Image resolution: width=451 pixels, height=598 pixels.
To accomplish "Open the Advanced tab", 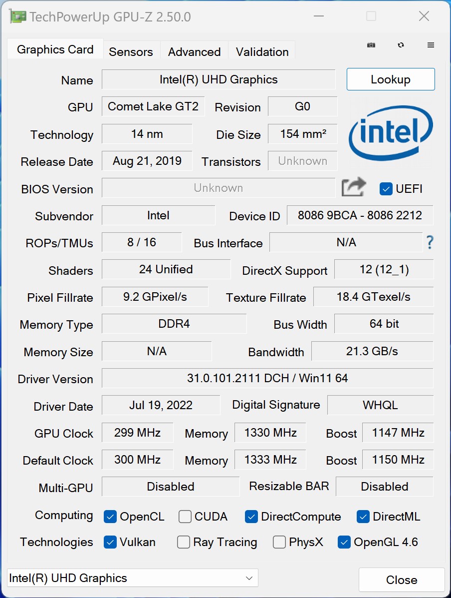I will [x=194, y=51].
